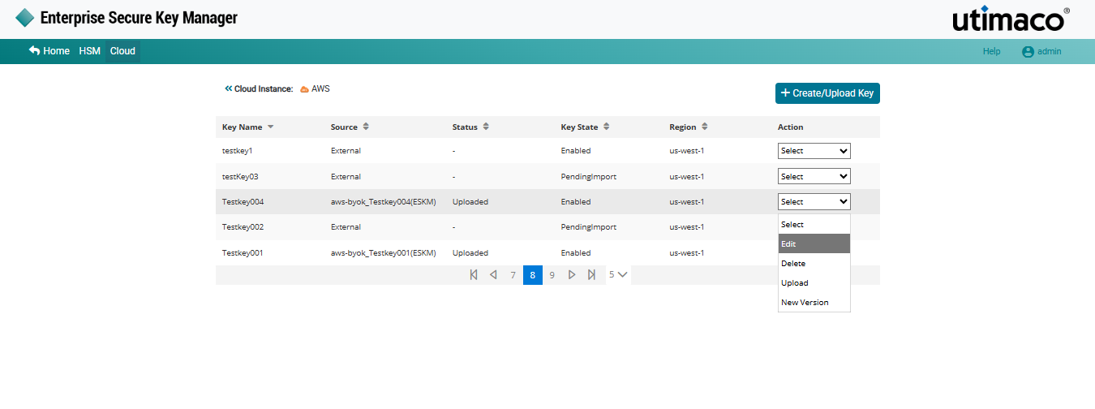The image size is (1095, 409).
Task: Sort the Status column
Action: (486, 127)
